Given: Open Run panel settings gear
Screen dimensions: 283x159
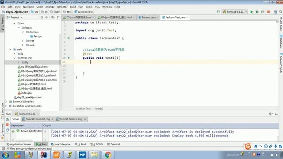Looking at the screenshot, I should coord(271,114).
